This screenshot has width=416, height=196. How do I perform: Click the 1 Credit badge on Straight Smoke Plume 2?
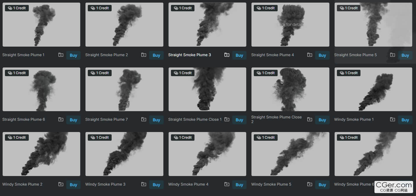pos(99,8)
